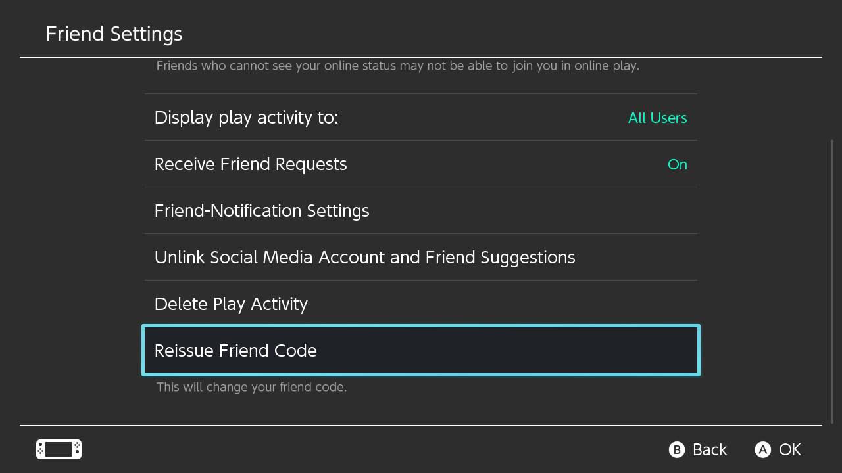Click the divider line under the Friend Settings header
The image size is (842, 473).
[x=421, y=58]
